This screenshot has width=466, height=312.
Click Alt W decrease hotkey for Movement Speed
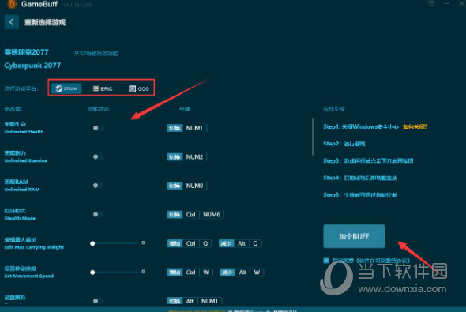coord(250,273)
